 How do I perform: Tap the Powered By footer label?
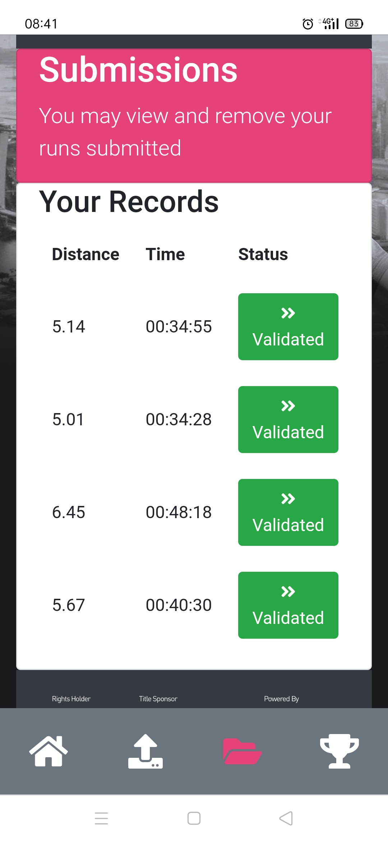pos(281,699)
